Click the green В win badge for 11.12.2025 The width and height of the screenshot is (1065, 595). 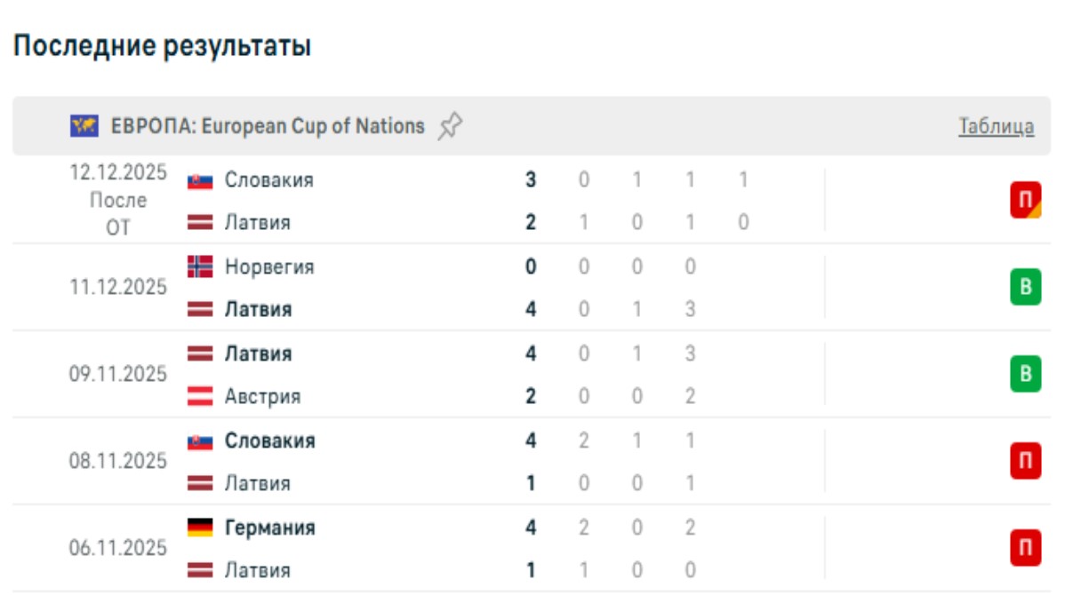click(1025, 288)
